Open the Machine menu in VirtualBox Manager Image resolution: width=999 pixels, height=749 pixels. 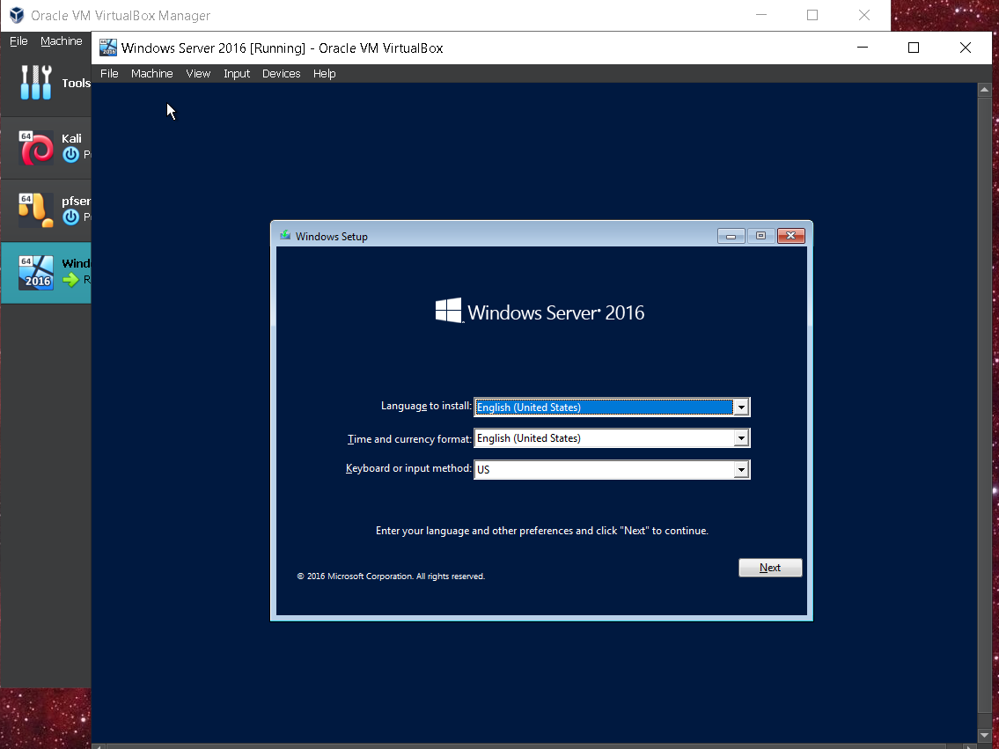[x=62, y=40]
